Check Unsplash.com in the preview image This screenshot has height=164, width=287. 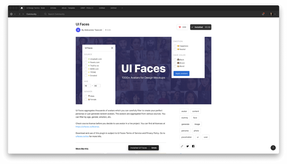(x=86, y=59)
